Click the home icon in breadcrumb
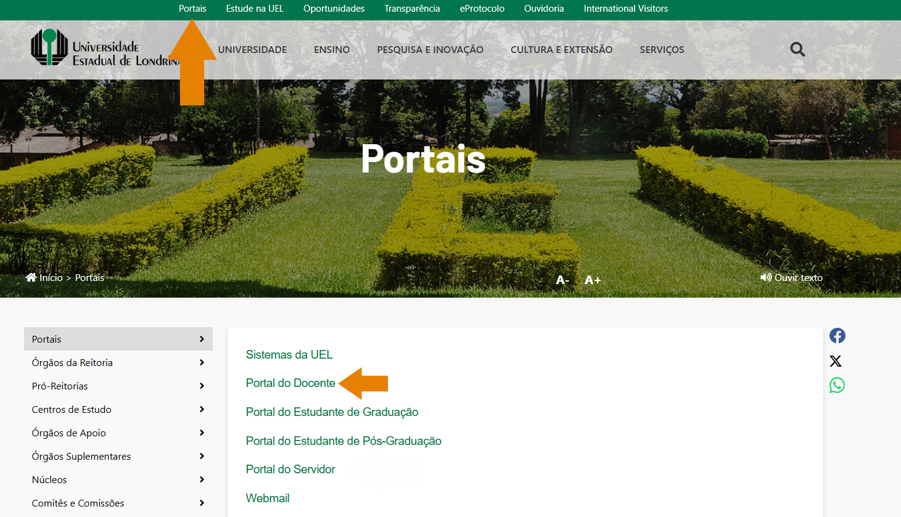Image resolution: width=901 pixels, height=517 pixels. tap(31, 277)
